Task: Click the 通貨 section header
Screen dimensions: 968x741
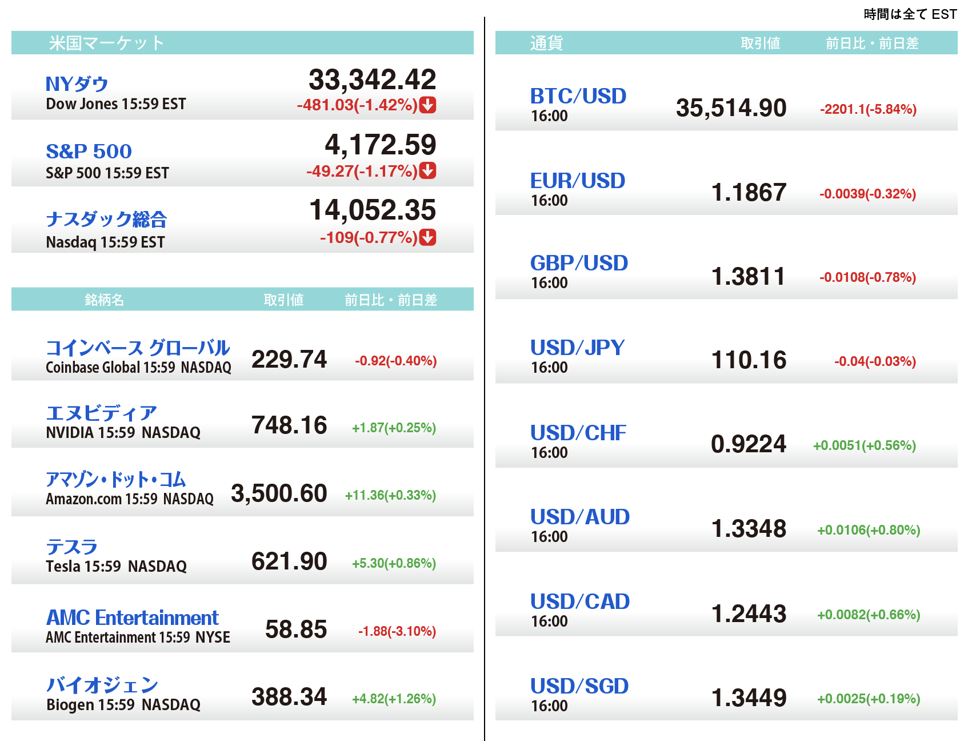Action: (x=546, y=43)
